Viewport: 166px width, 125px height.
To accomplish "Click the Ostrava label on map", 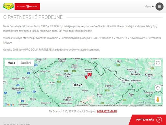I will pos(124,80).
